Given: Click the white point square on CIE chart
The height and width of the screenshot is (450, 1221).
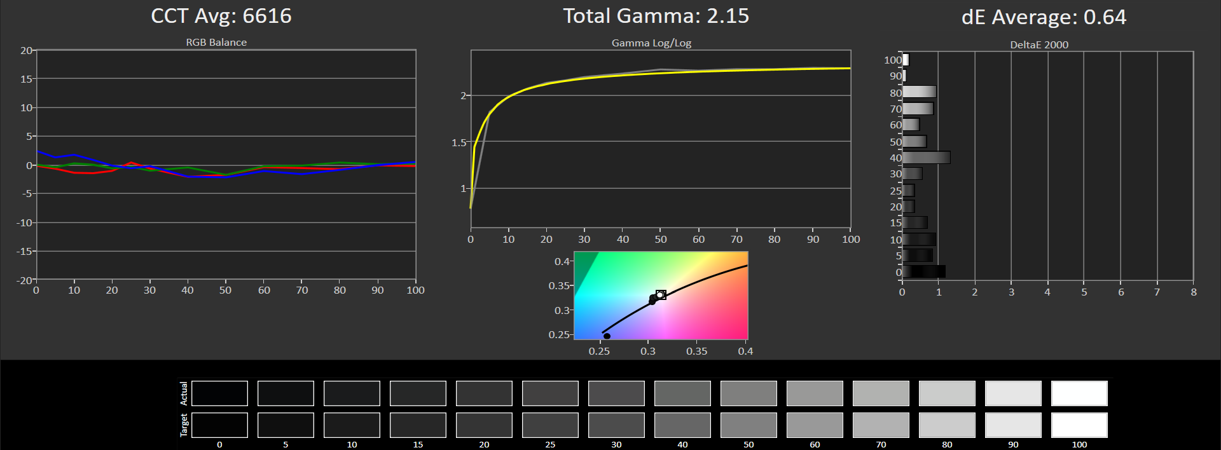Looking at the screenshot, I should pos(661,295).
